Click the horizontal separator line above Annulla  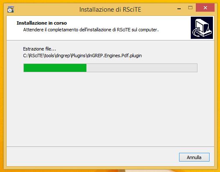[110, 147]
